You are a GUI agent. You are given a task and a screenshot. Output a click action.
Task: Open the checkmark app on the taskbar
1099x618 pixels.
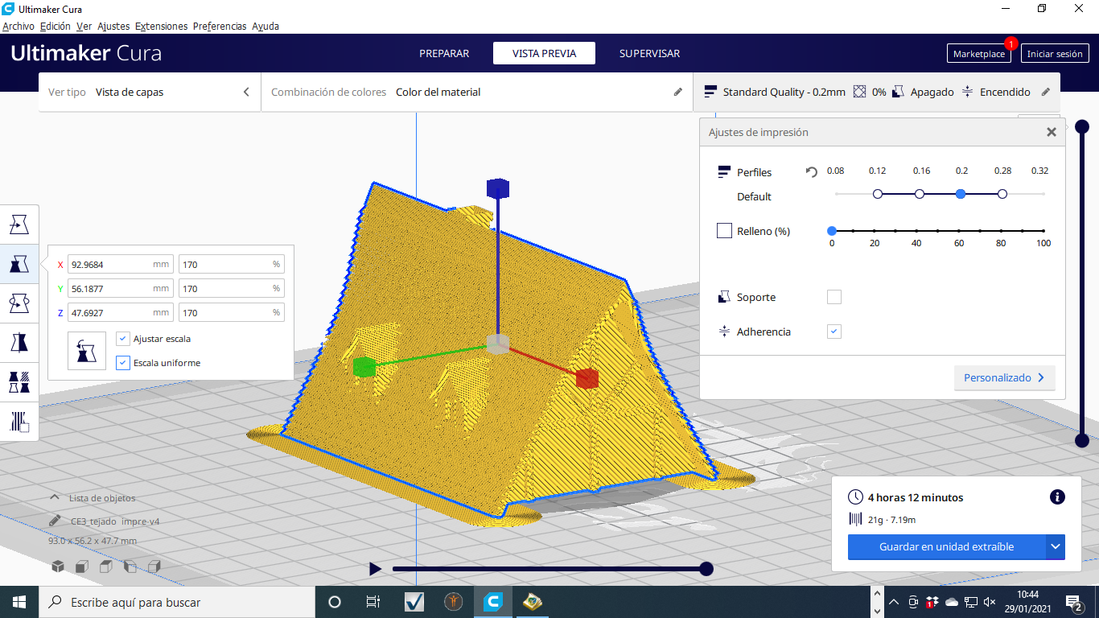(x=414, y=601)
